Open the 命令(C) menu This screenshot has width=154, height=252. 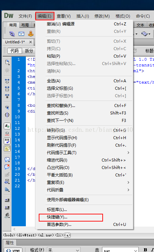click(x=143, y=16)
